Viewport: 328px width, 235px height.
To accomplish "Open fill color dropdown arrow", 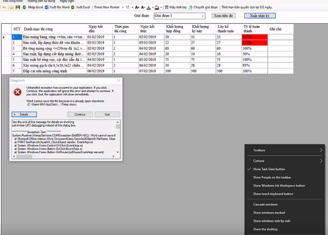I will tap(161, 7).
